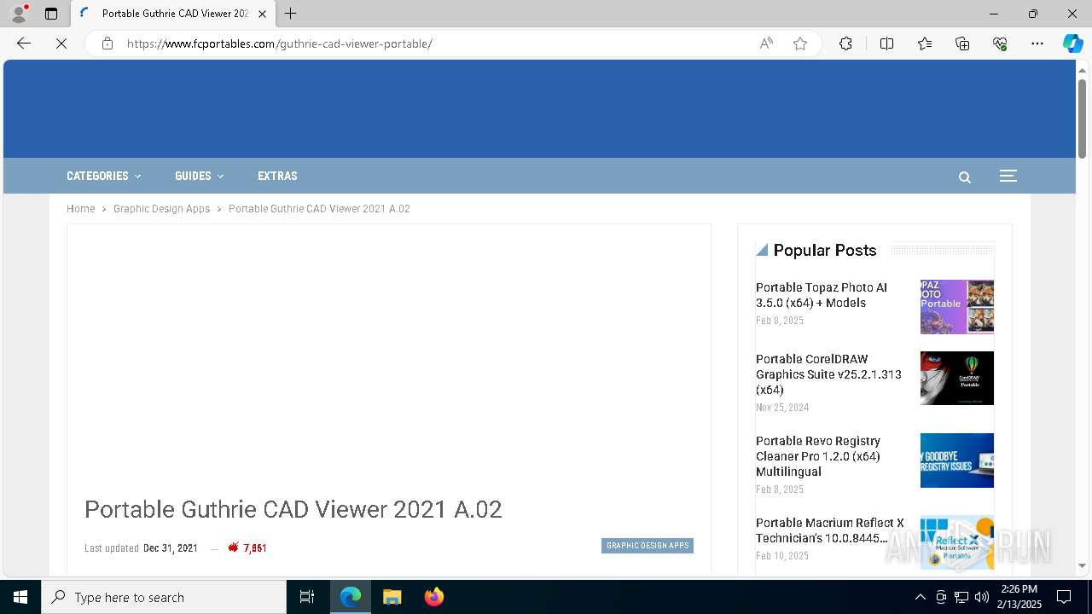
Task: View site information lock icon
Action: [x=107, y=43]
